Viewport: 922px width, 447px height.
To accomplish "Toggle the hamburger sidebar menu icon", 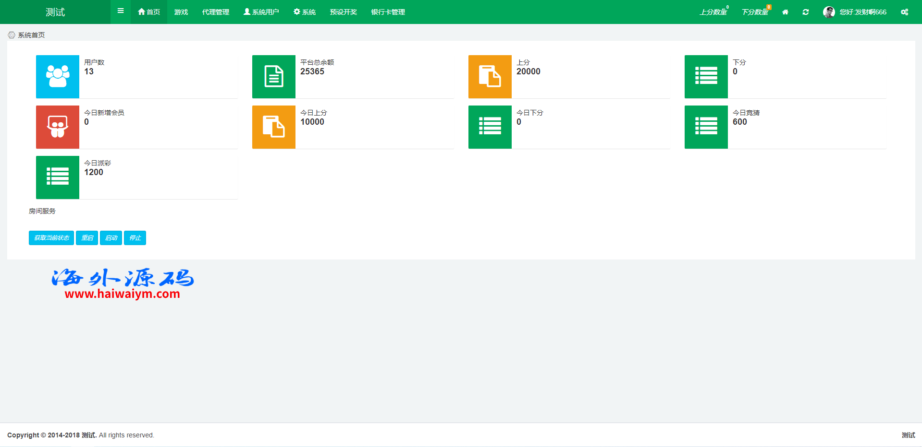I will 121,11.
